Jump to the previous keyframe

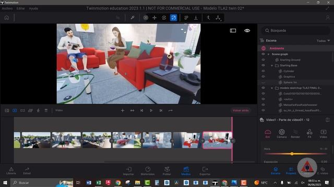pos(141,111)
